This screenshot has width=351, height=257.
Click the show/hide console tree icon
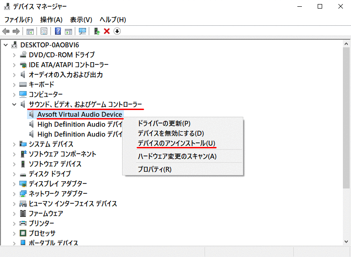click(30, 31)
